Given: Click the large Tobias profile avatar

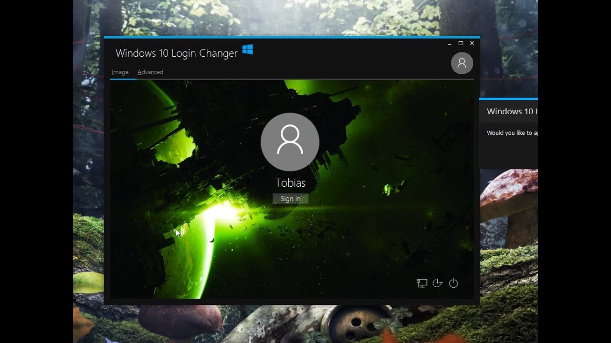Looking at the screenshot, I should [290, 142].
